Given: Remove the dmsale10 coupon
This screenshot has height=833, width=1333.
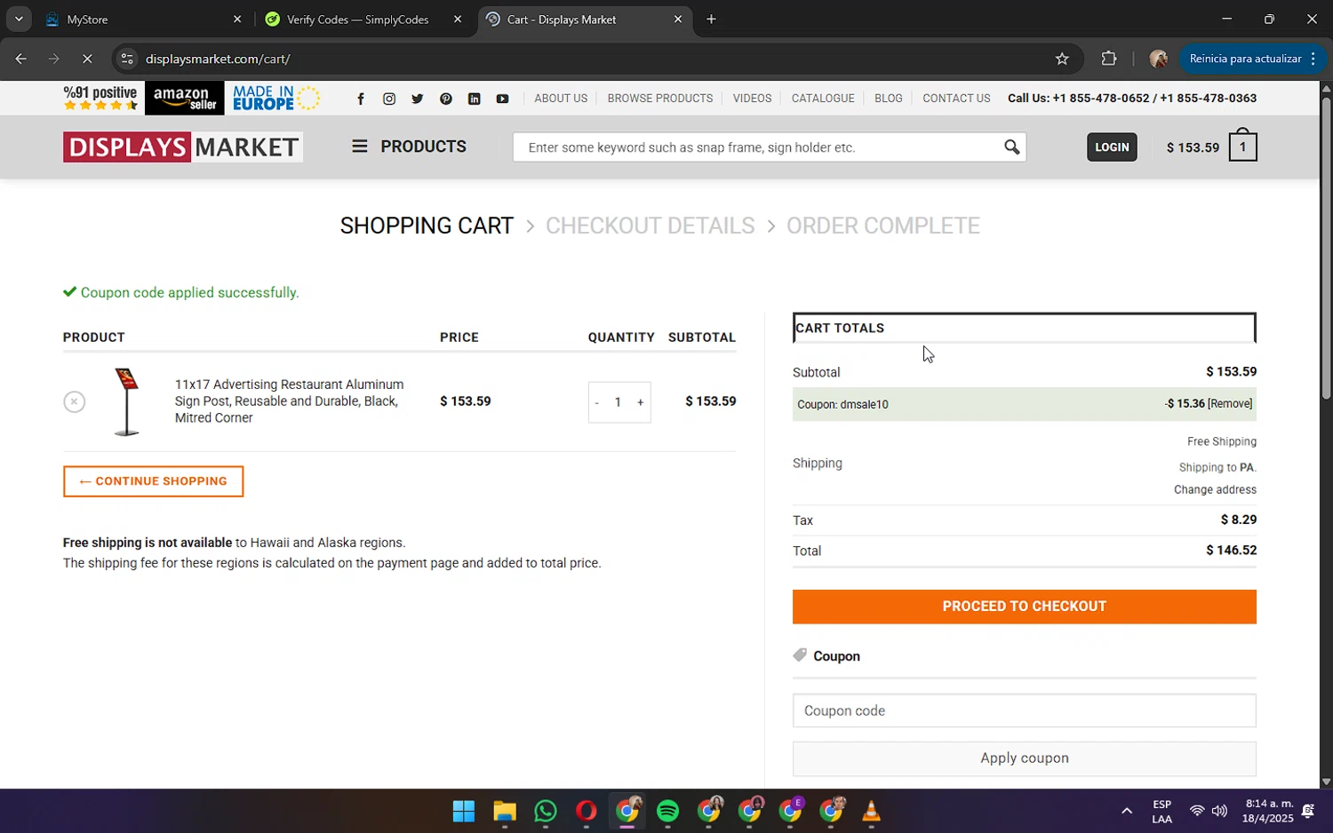Looking at the screenshot, I should [1231, 404].
